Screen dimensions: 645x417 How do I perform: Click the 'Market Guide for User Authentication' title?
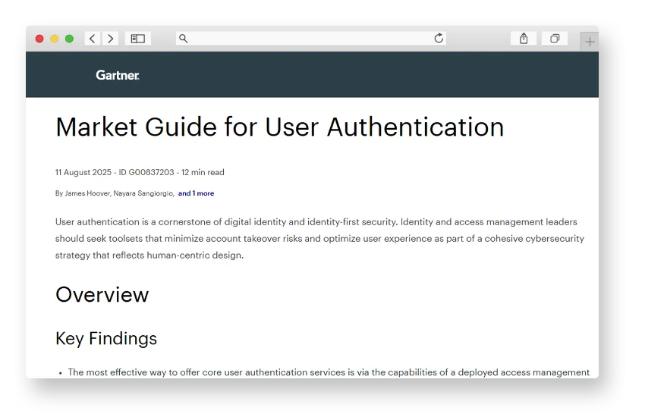[x=280, y=127]
